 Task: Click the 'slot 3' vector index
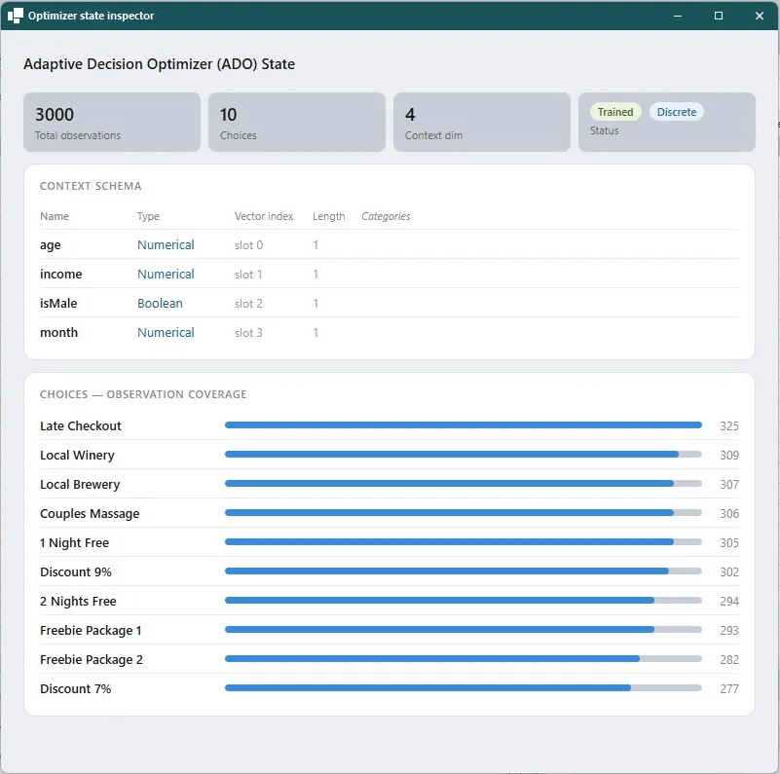248,333
